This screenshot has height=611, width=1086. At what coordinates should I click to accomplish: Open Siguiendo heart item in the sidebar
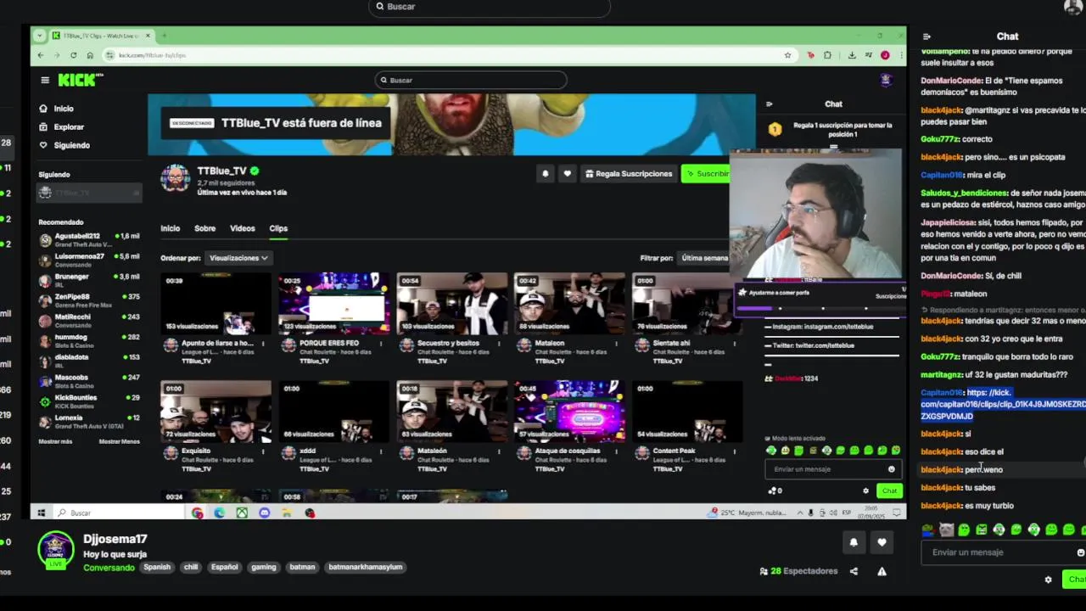coord(64,145)
